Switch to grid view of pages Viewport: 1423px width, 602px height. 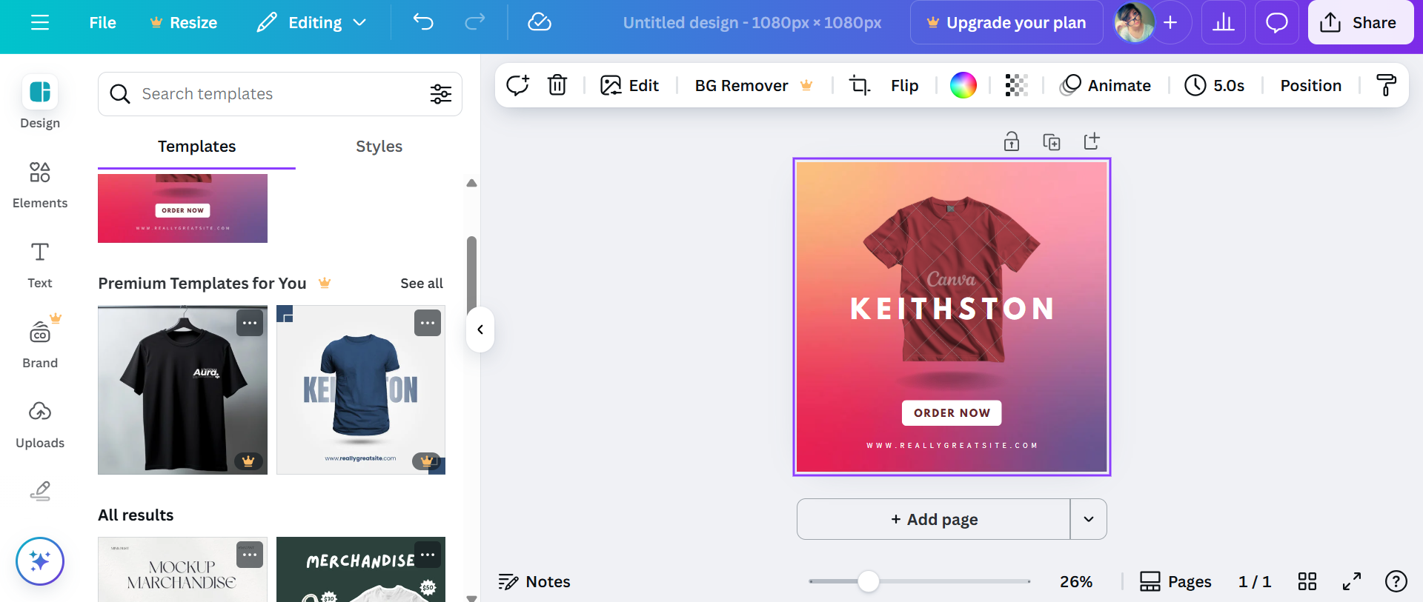[x=1307, y=582]
